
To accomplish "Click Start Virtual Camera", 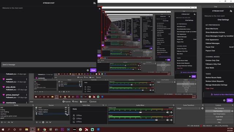I will point(219,114).
